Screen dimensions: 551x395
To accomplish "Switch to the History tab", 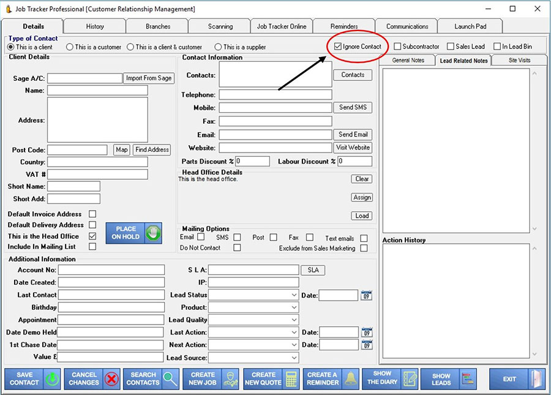I will click(95, 26).
